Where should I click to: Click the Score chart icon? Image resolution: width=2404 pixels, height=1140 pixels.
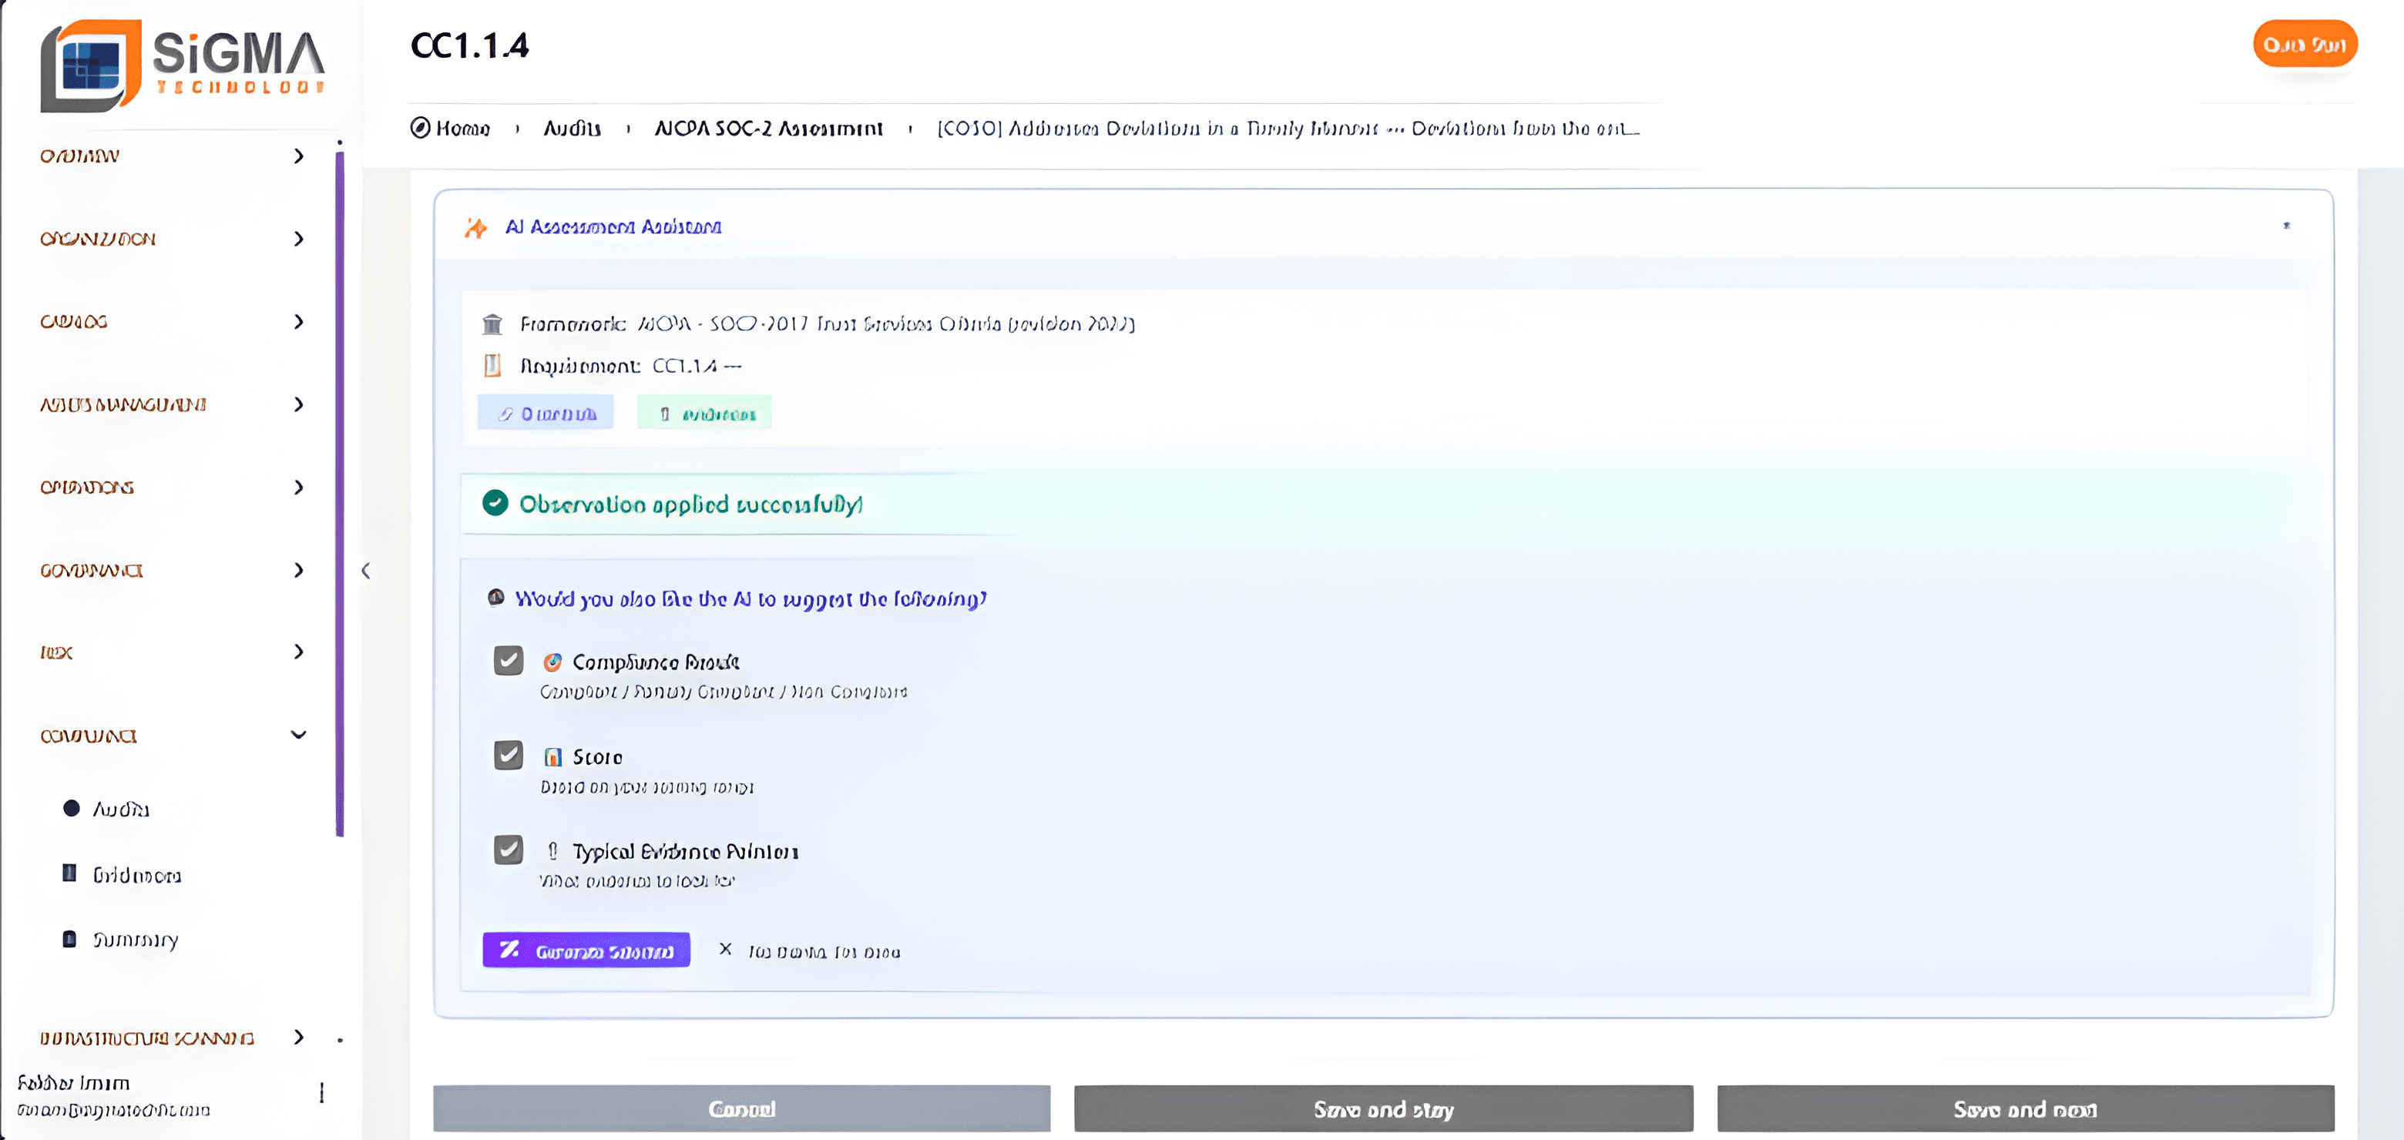(x=552, y=756)
